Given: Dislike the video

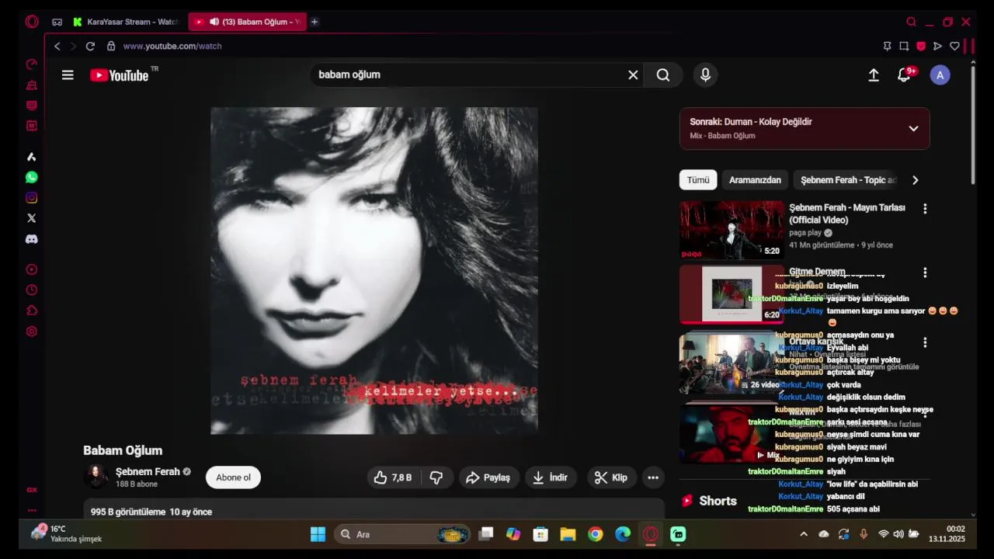Looking at the screenshot, I should tap(436, 477).
